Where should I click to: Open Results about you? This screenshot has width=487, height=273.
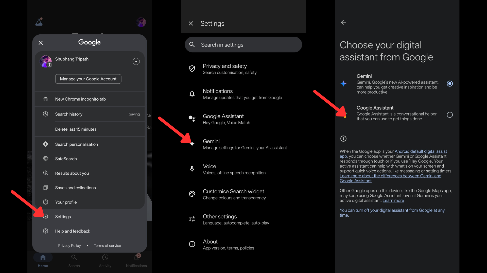90,173
